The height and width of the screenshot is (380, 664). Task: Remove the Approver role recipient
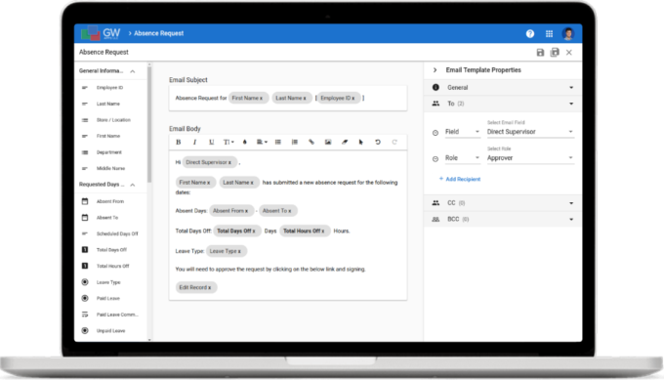click(435, 159)
